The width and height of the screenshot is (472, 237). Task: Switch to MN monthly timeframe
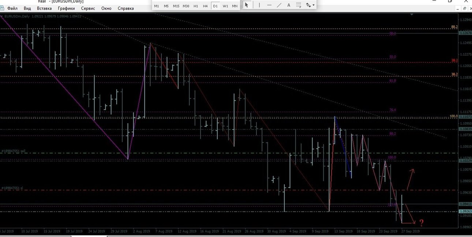[235, 6]
